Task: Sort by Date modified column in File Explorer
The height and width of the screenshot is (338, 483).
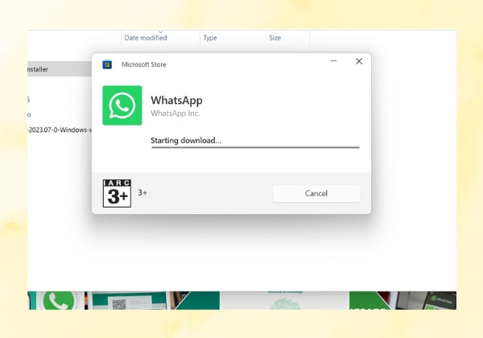Action: pyautogui.click(x=146, y=38)
